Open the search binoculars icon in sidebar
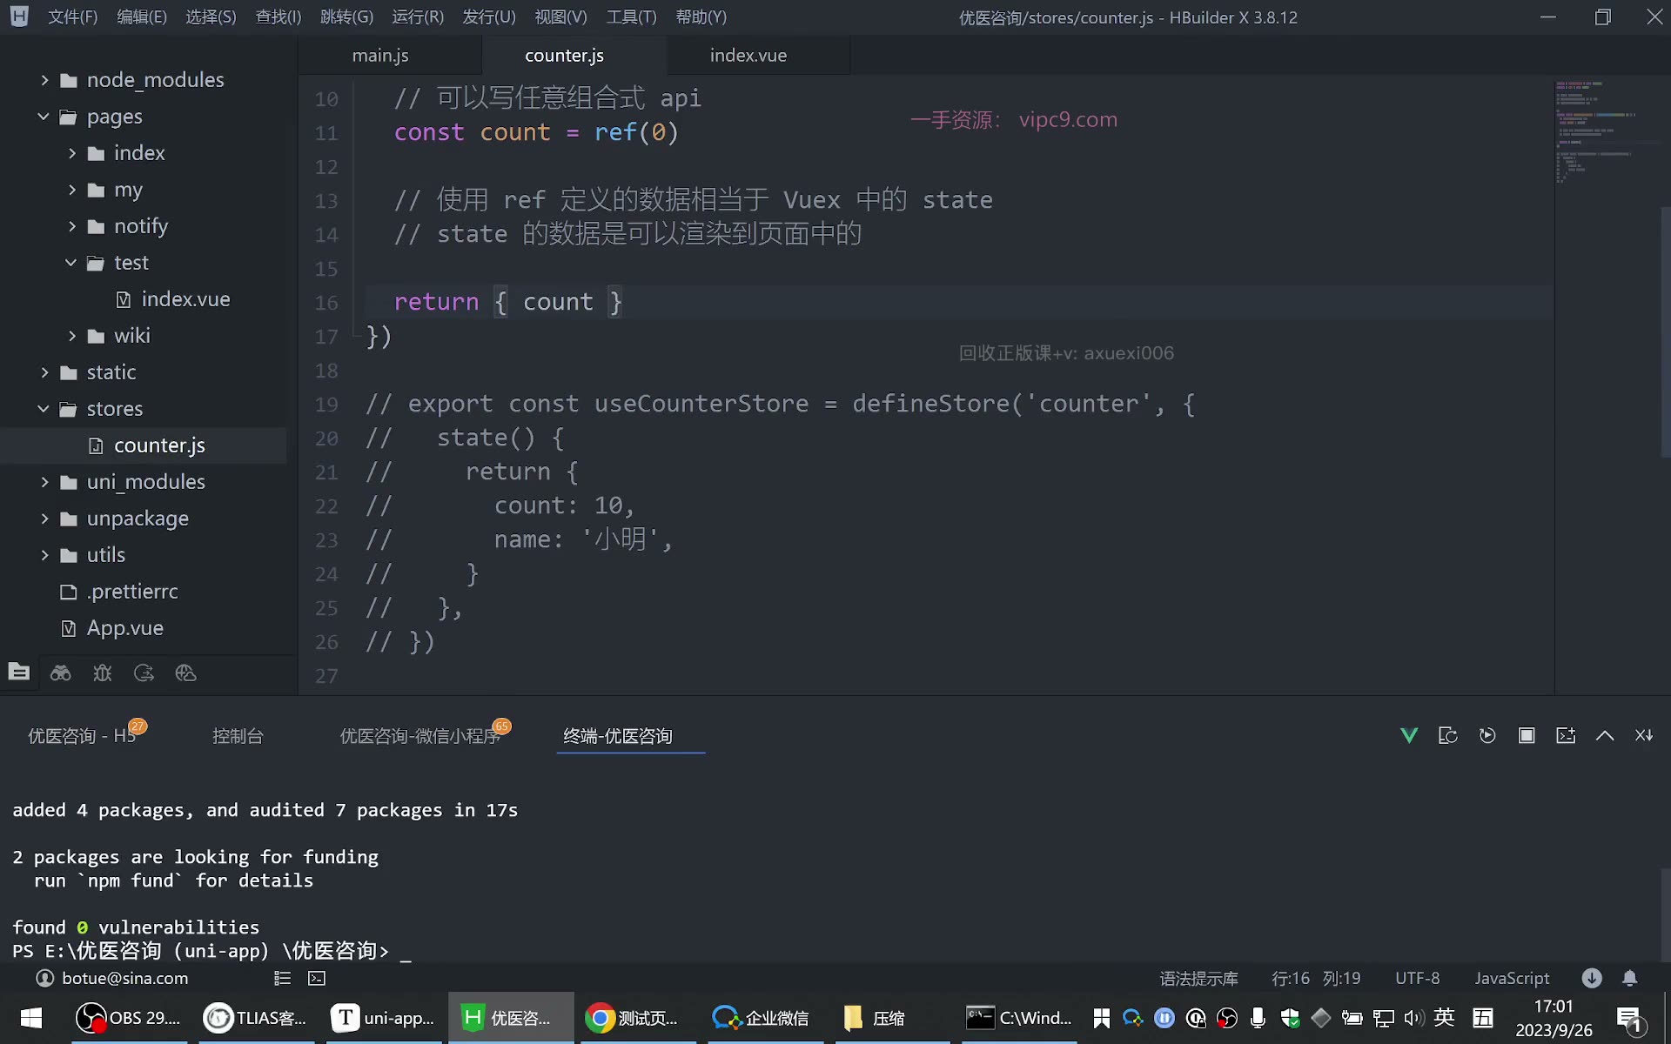1671x1044 pixels. click(x=61, y=673)
